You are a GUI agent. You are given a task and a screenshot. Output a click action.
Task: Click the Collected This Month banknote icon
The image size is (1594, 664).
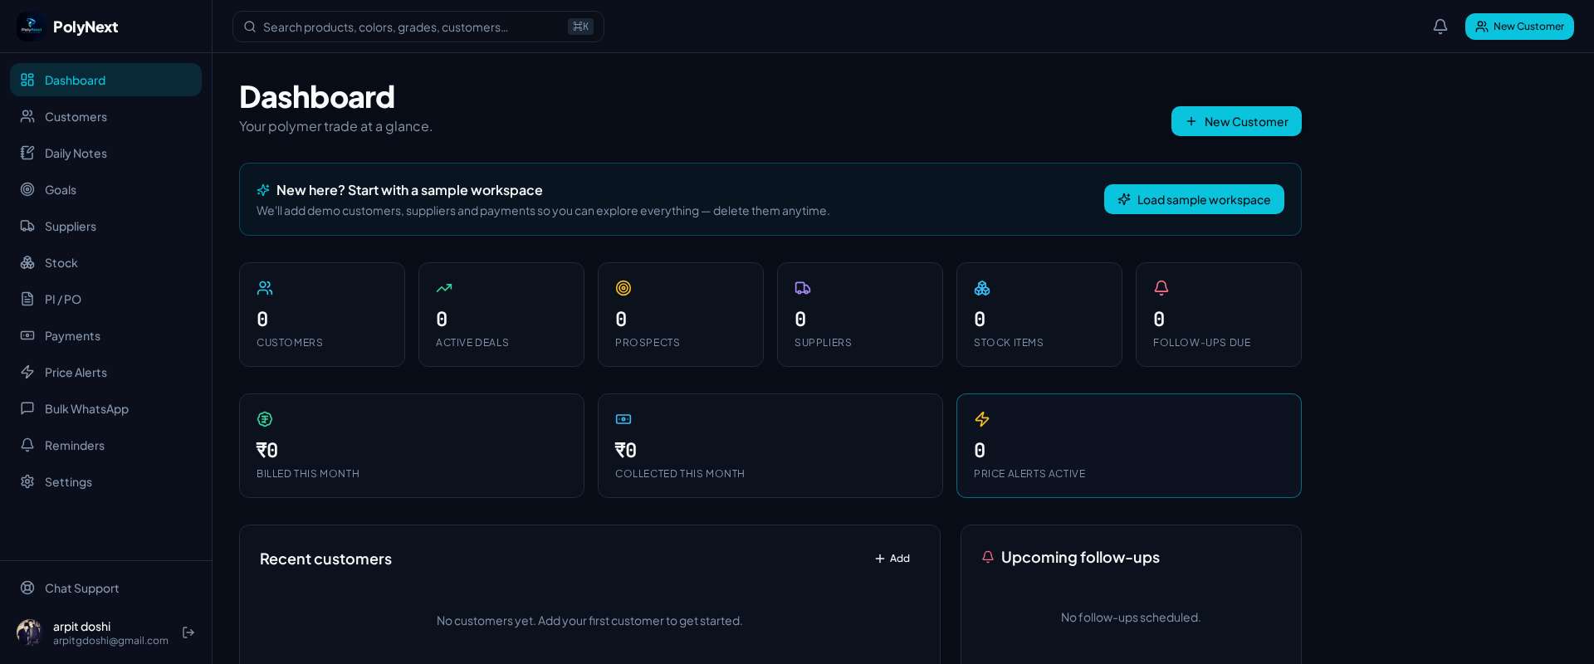point(623,419)
